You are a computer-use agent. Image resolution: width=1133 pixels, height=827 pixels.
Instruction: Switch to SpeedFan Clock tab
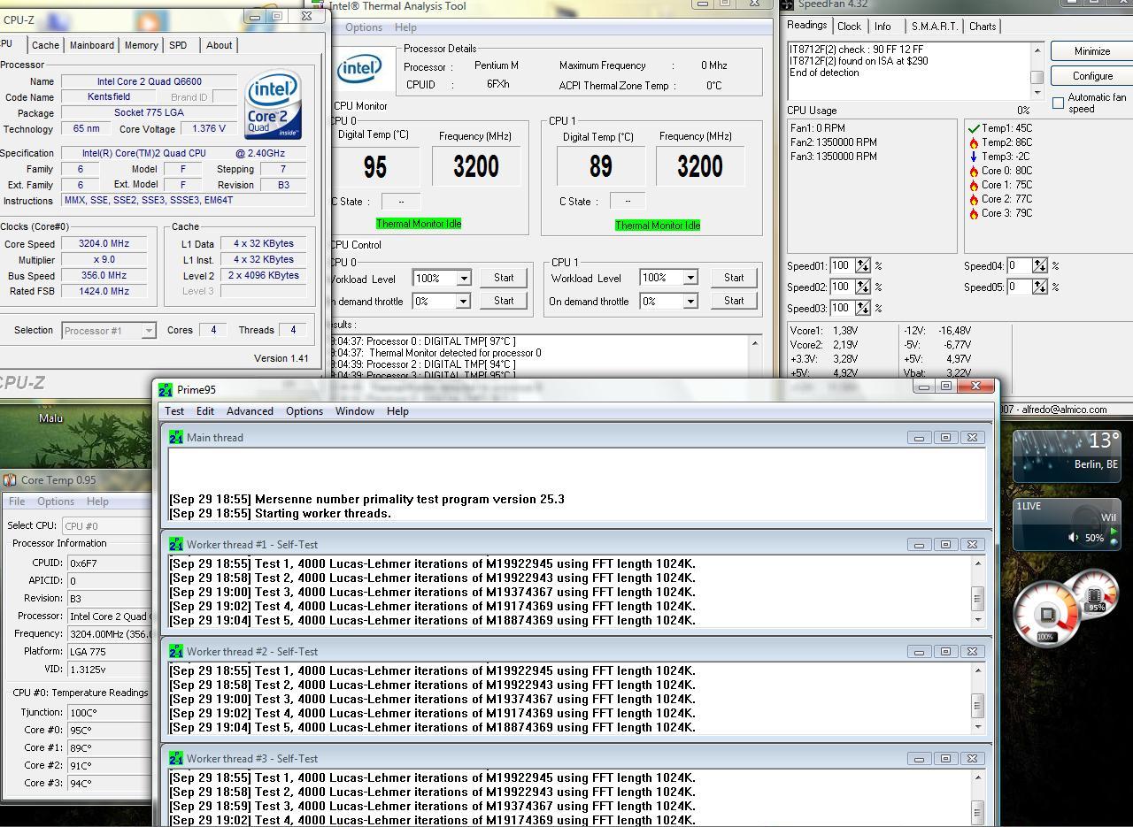click(849, 27)
